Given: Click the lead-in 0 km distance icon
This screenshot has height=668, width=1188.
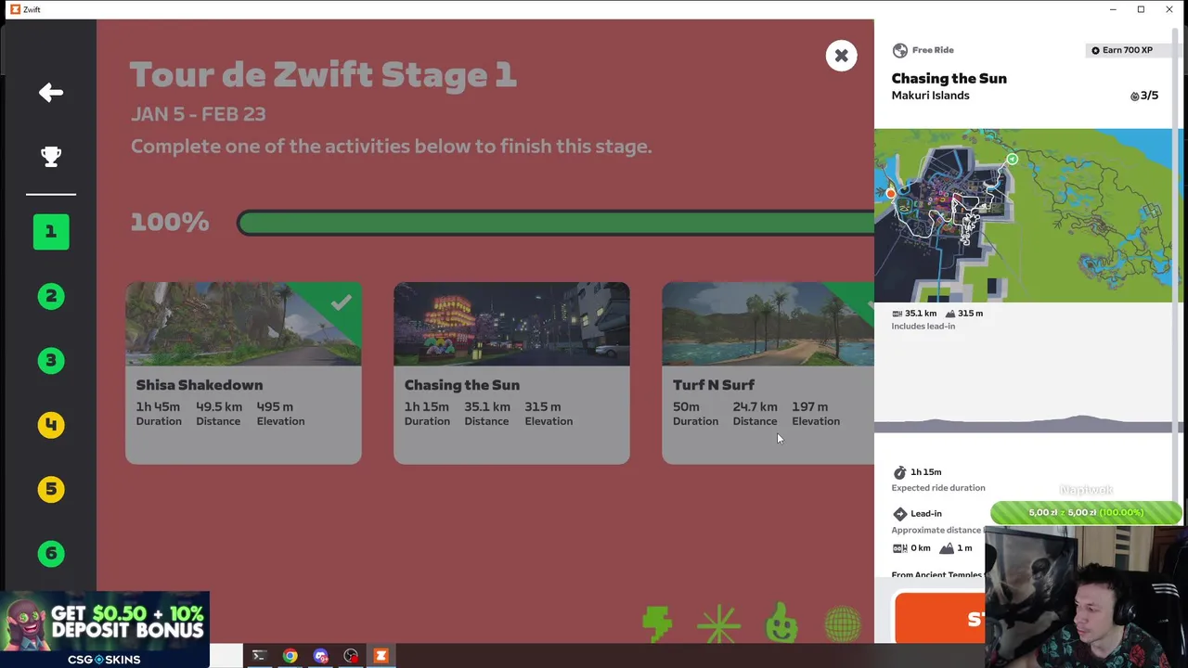Looking at the screenshot, I should (899, 548).
